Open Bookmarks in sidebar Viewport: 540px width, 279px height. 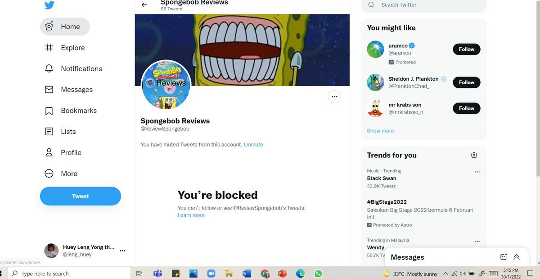pos(71,110)
